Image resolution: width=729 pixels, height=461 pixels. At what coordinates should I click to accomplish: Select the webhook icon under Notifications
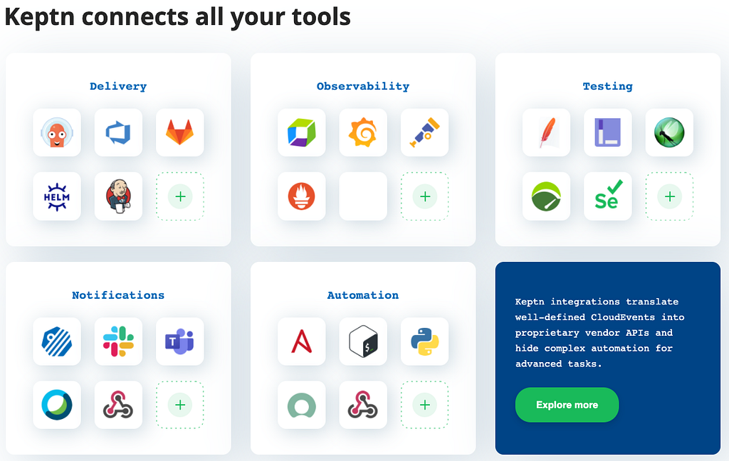point(118,405)
